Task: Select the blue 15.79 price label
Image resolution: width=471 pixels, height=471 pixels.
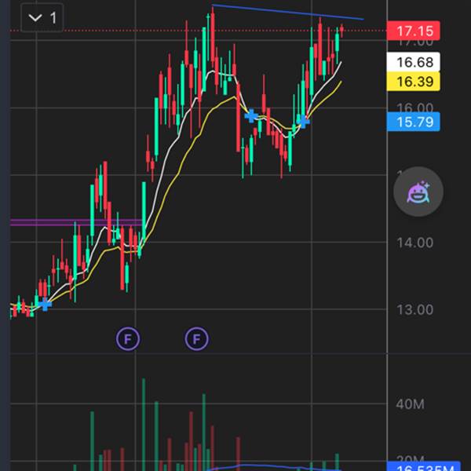Action: 414,122
